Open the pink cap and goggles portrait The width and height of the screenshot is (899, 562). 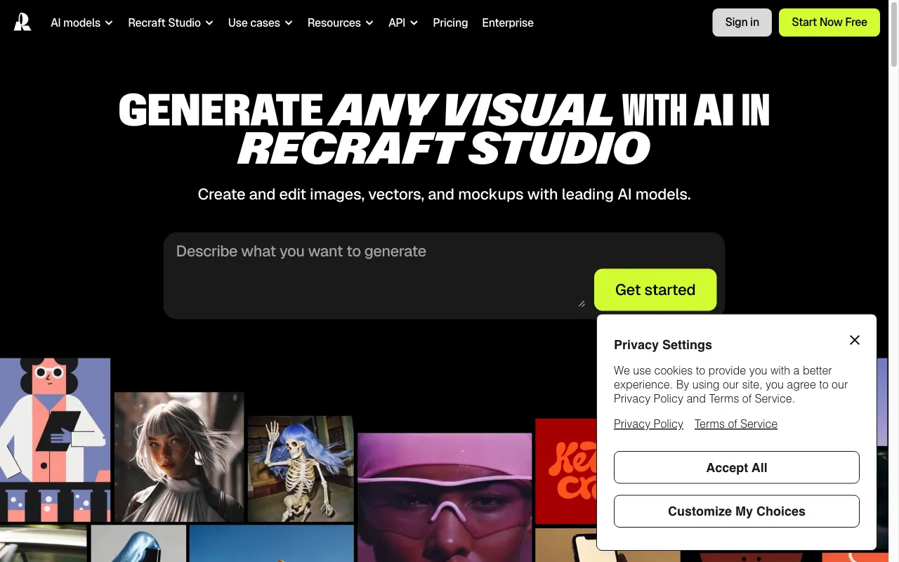(x=445, y=497)
